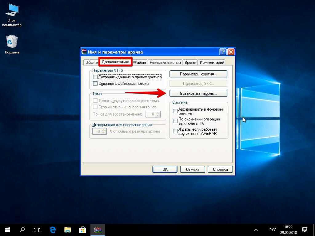The height and width of the screenshot is (236, 315).
Task: Open the 'Время' tab
Action: 190,62
